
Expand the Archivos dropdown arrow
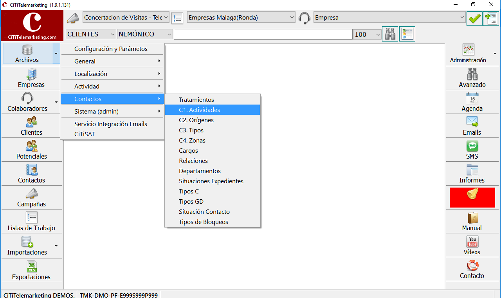tap(56, 54)
